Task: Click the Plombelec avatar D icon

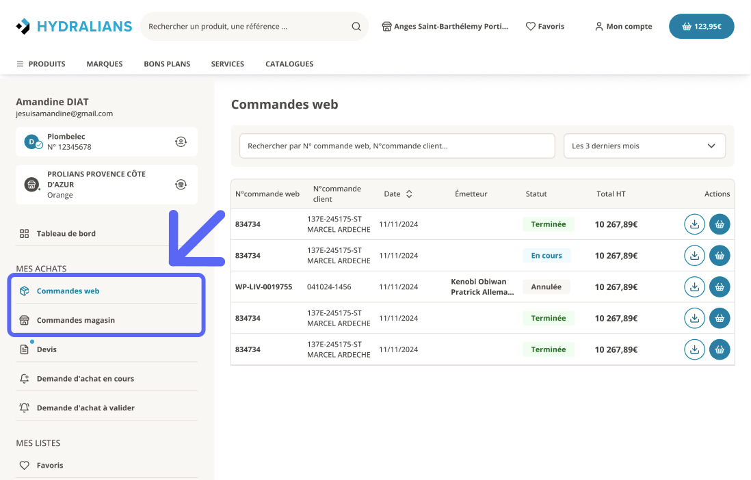Action: 33,142
